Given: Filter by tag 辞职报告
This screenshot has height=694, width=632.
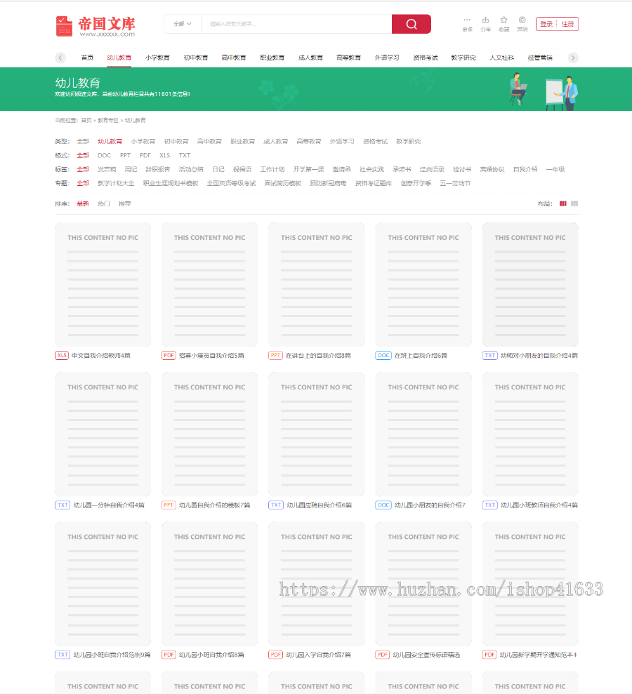Looking at the screenshot, I should 158,169.
